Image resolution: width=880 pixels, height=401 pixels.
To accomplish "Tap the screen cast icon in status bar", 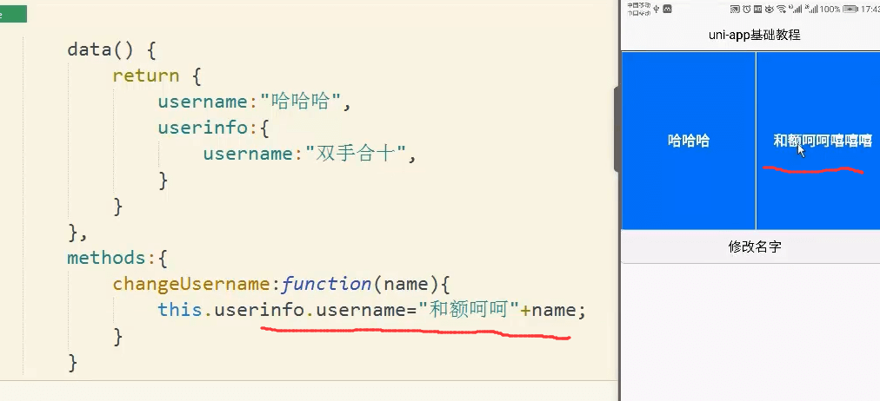I will (x=735, y=9).
